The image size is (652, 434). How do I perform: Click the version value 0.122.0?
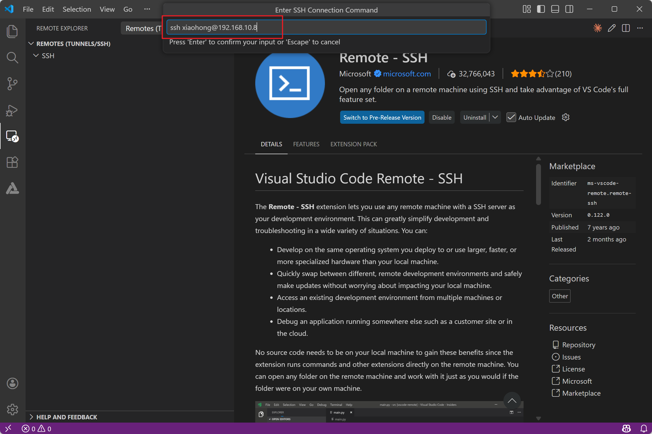click(x=598, y=215)
